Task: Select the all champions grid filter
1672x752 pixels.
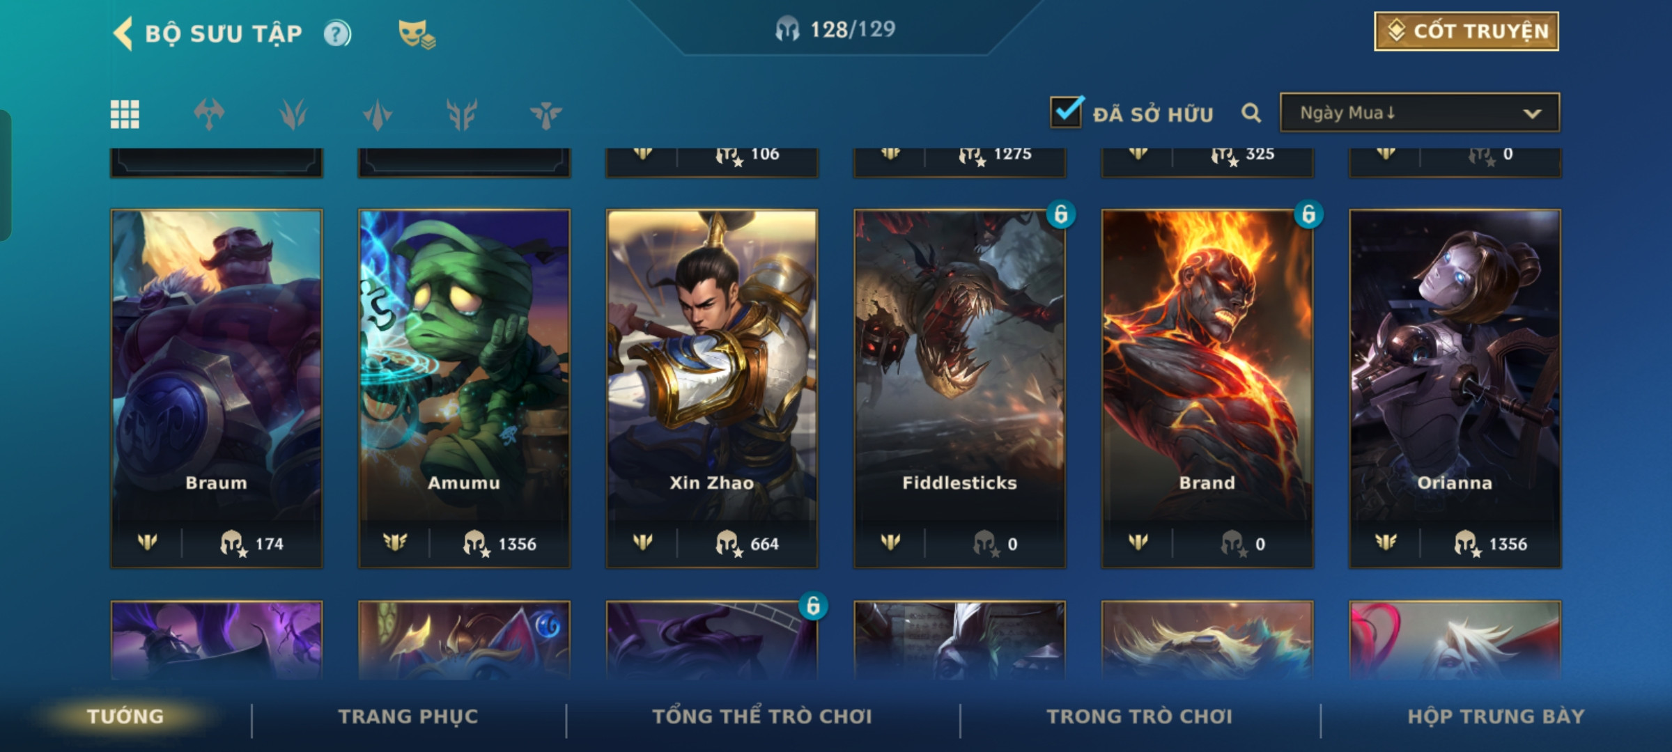Action: pyautogui.click(x=125, y=114)
